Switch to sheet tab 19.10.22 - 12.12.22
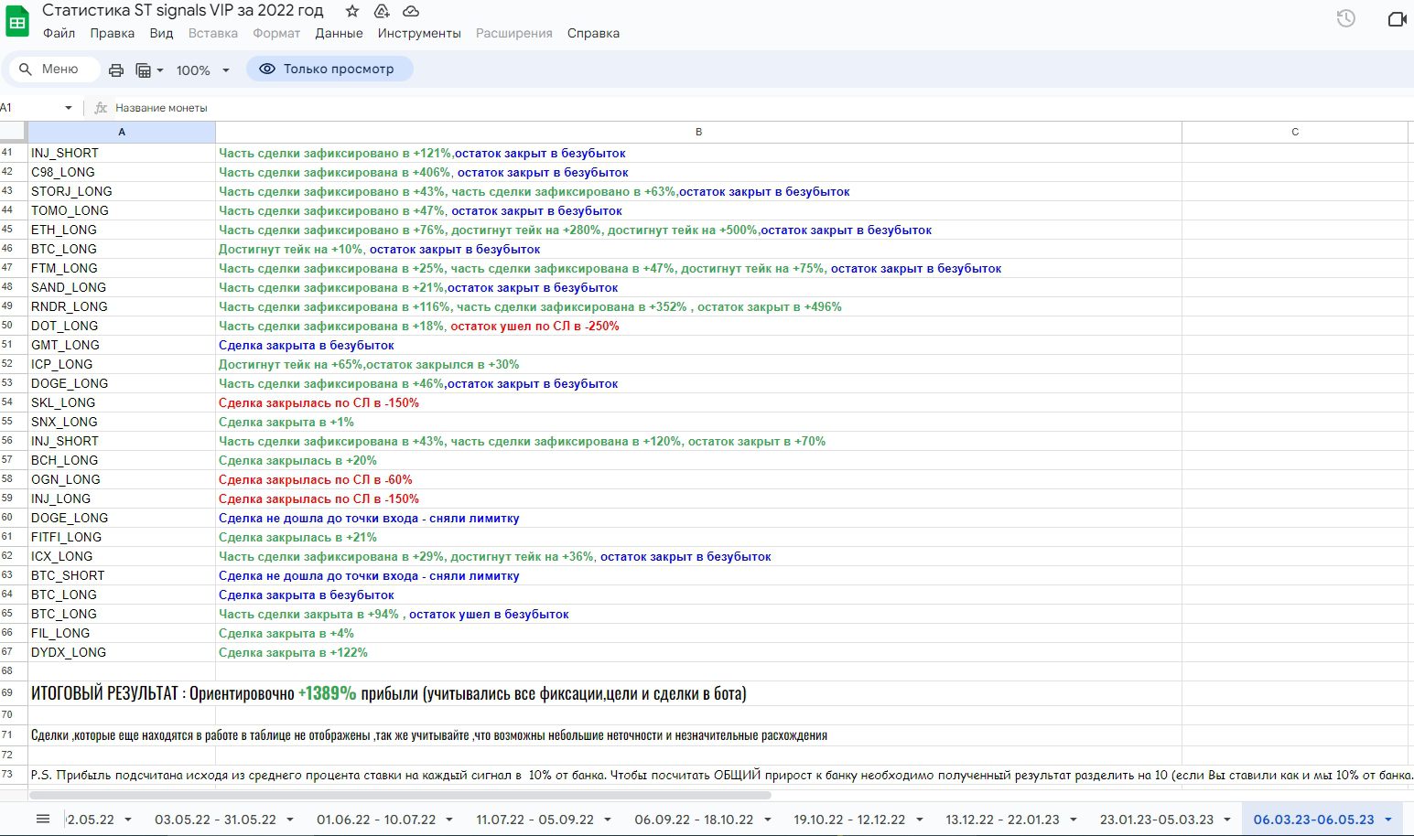Screen dimensions: 1414x836 pyautogui.click(x=849, y=819)
